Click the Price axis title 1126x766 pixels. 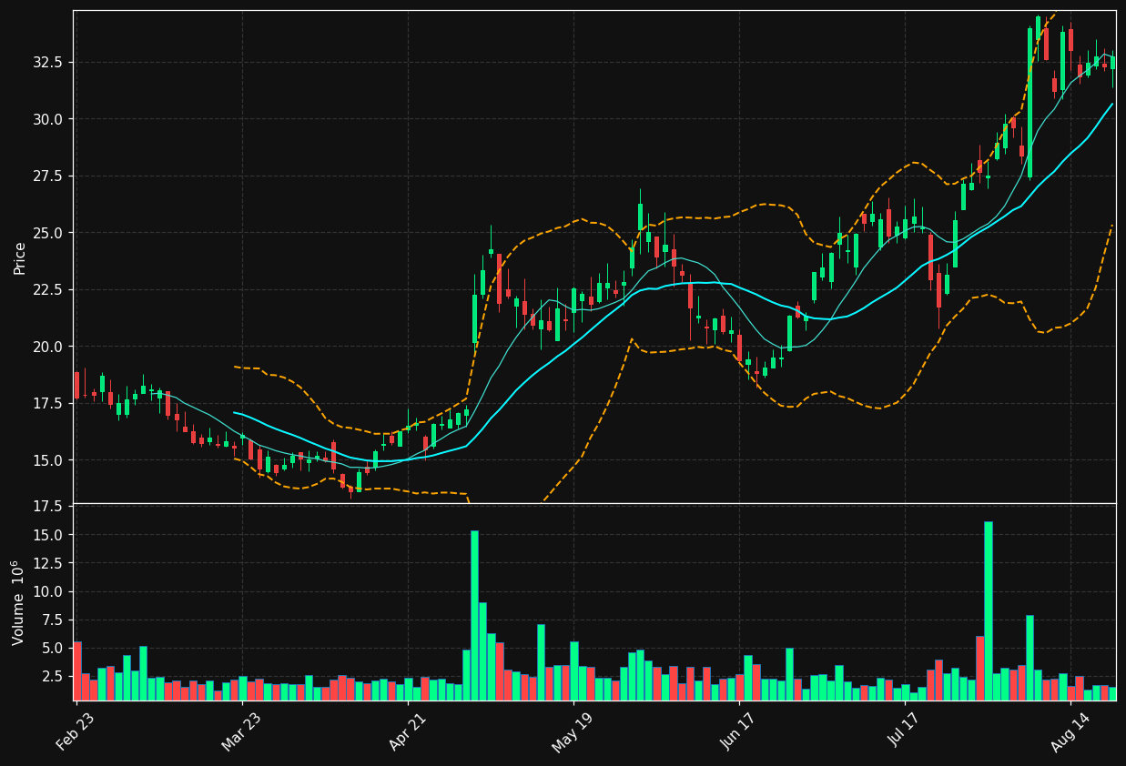(19, 257)
